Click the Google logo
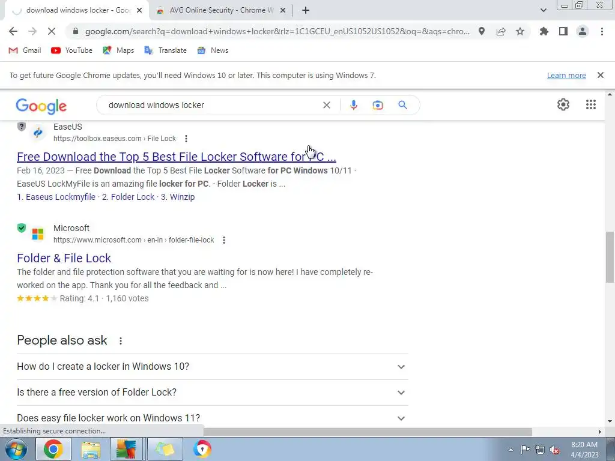The width and height of the screenshot is (615, 461). pyautogui.click(x=41, y=106)
